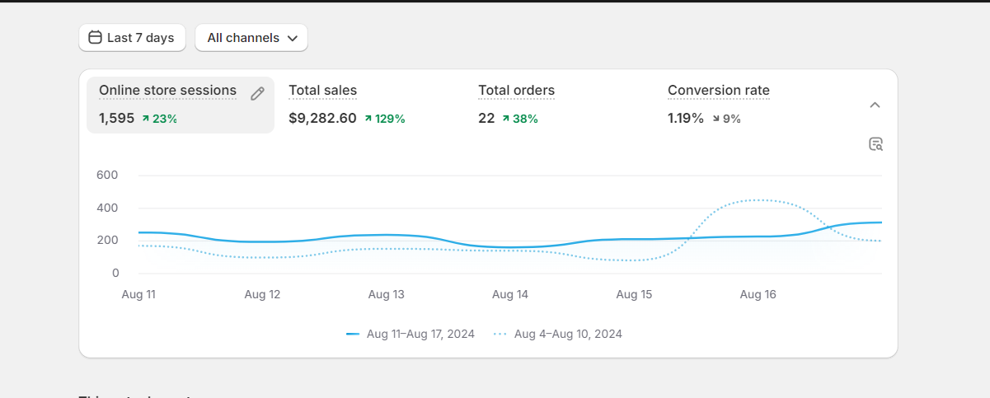Click the calendar icon in Last 7 days

pyautogui.click(x=95, y=38)
